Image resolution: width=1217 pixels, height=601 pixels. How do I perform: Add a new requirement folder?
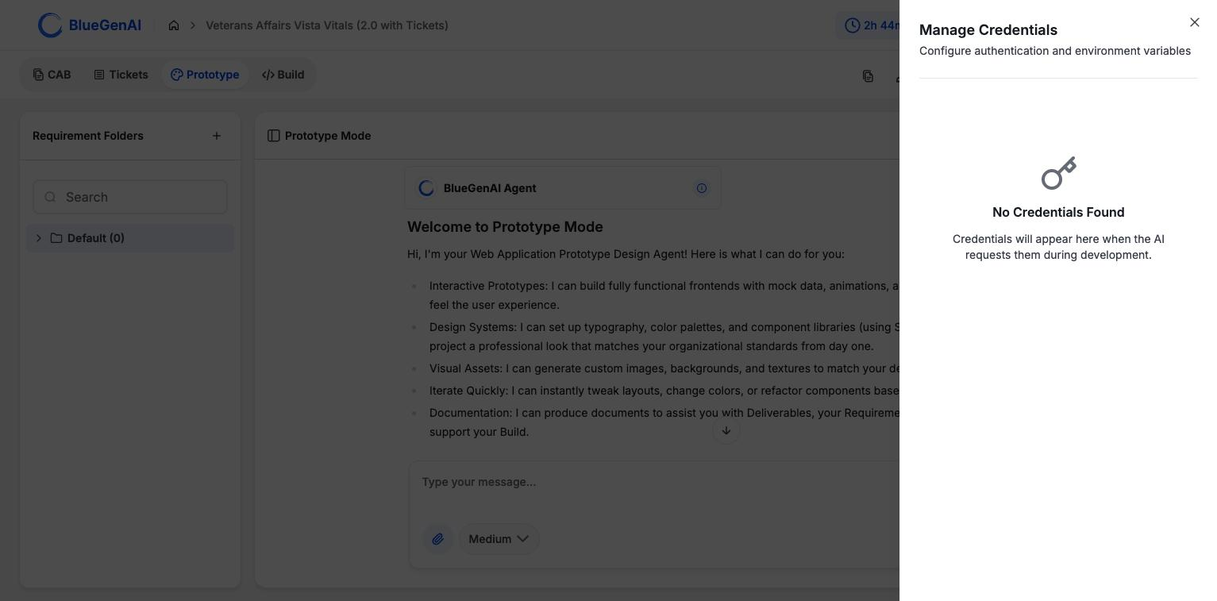click(217, 136)
